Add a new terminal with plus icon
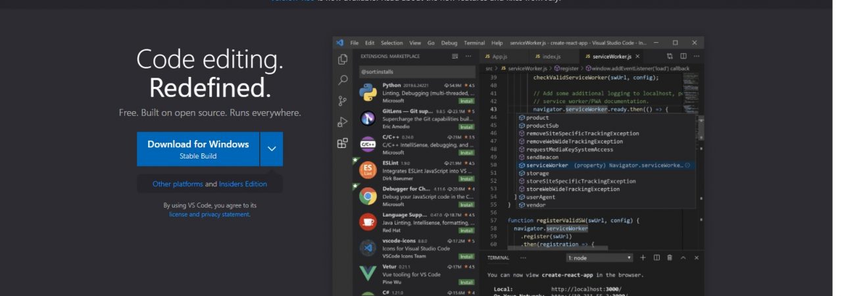The height and width of the screenshot is (296, 842). 643,258
